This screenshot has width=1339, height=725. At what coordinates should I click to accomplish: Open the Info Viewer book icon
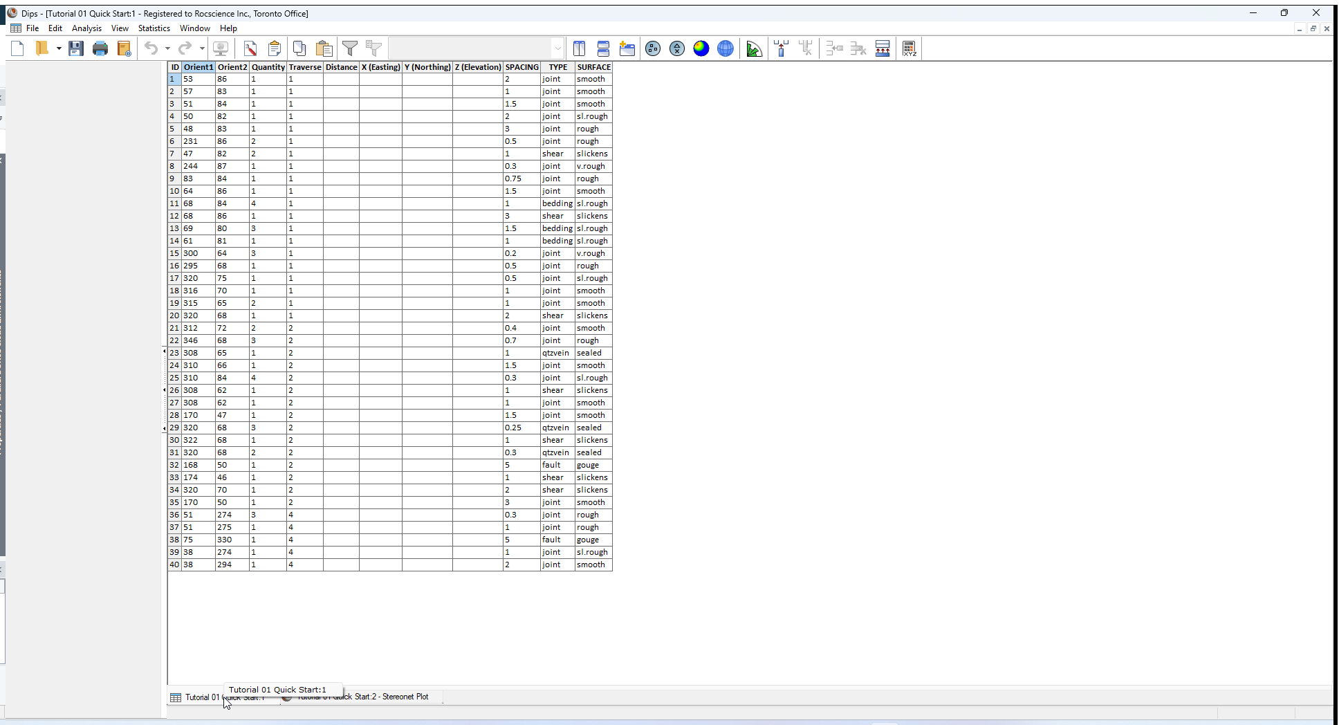124,48
